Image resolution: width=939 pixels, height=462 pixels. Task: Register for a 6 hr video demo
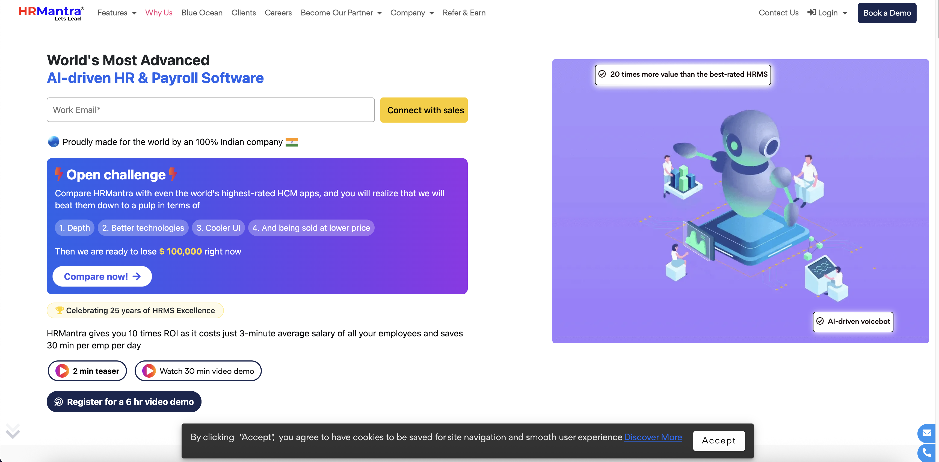(124, 402)
